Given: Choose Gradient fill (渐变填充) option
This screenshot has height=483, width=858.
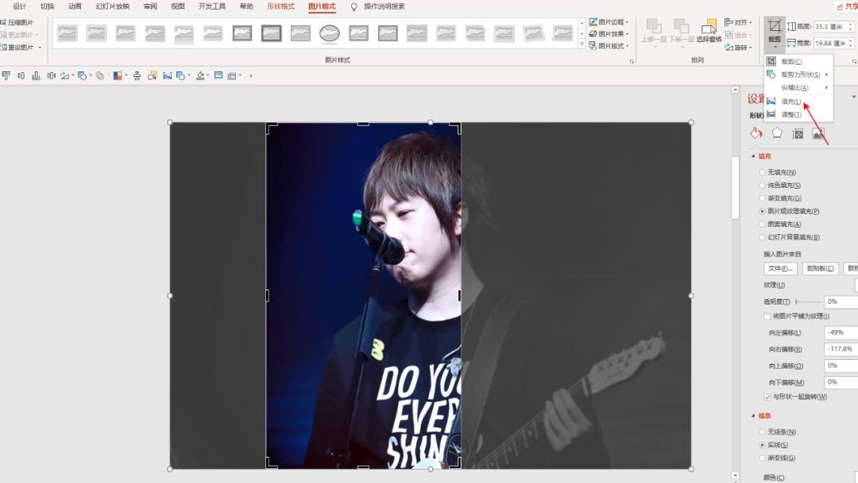Looking at the screenshot, I should click(763, 198).
